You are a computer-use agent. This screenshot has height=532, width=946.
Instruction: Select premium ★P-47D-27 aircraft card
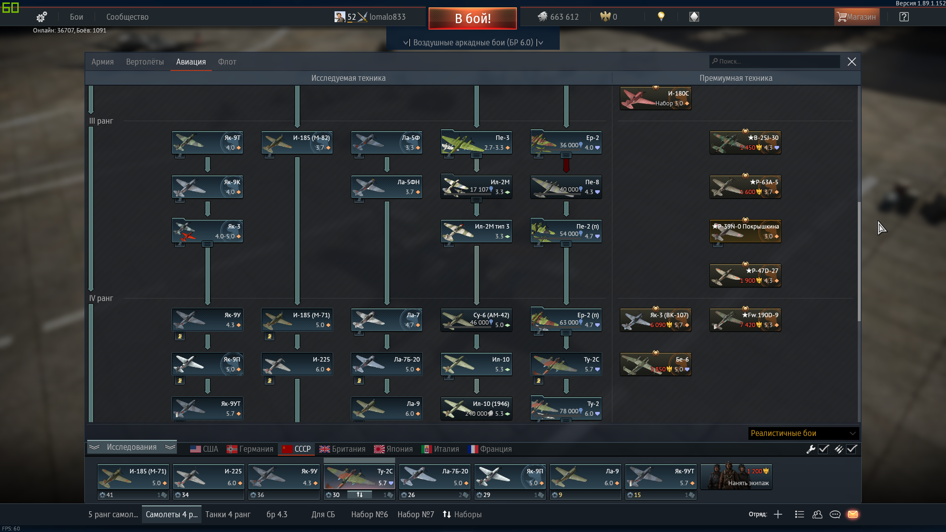[745, 276]
